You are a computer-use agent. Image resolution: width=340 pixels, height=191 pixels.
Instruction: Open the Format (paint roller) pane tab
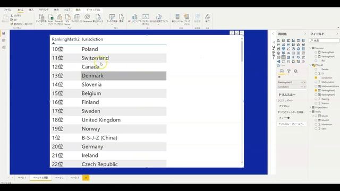pos(288,71)
